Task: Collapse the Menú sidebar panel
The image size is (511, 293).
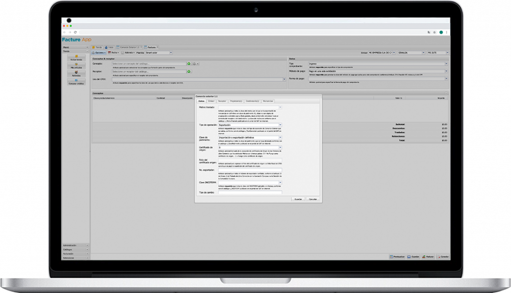Action: [x=87, y=47]
